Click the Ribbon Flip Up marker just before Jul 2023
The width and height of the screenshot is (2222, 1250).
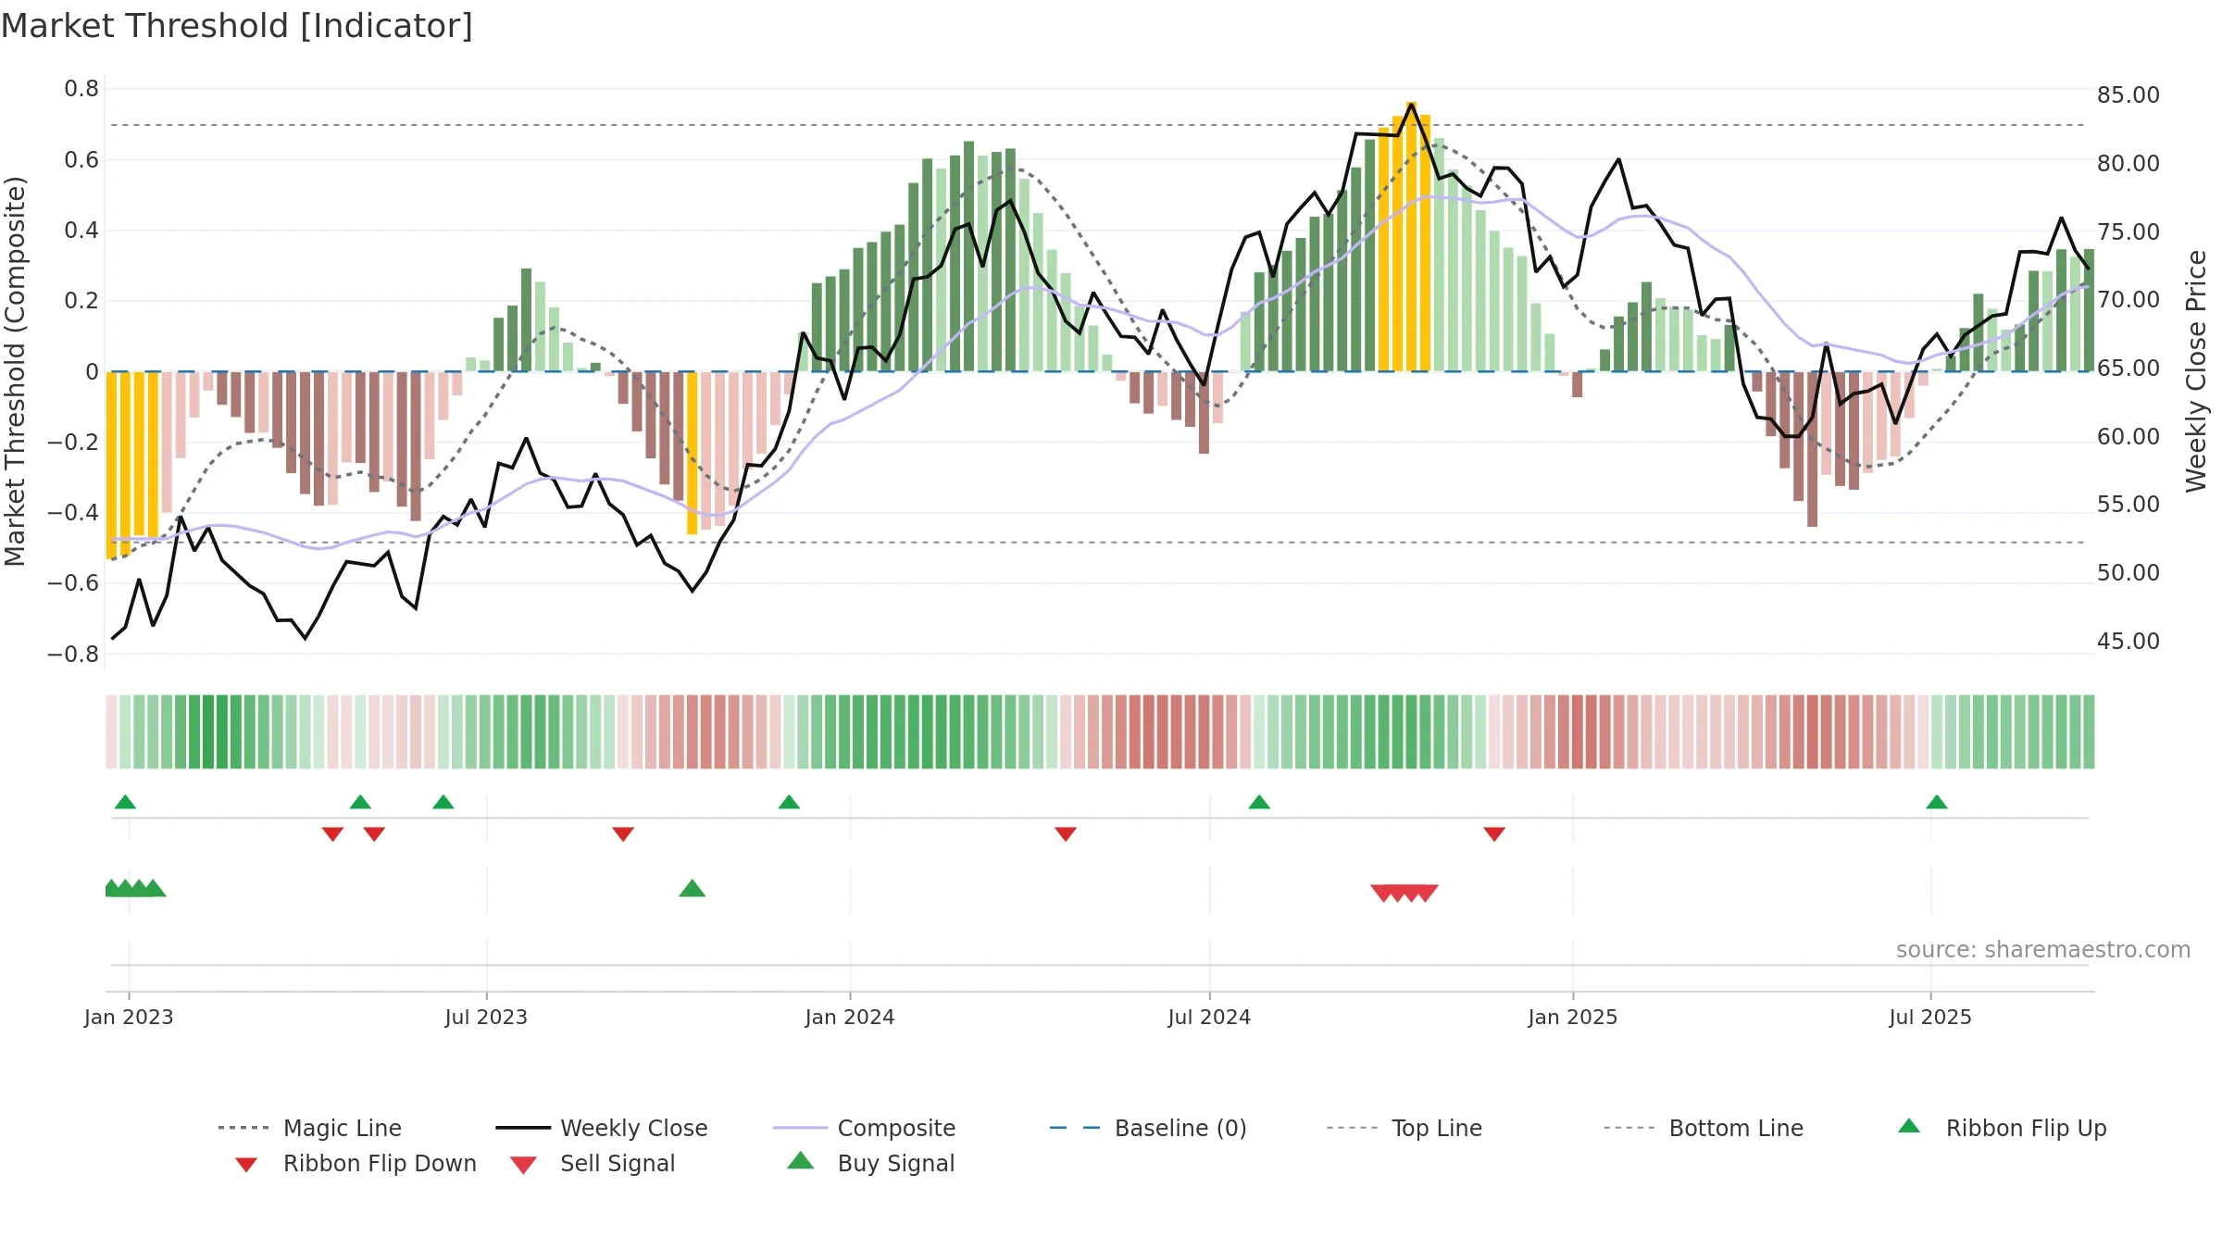[443, 802]
